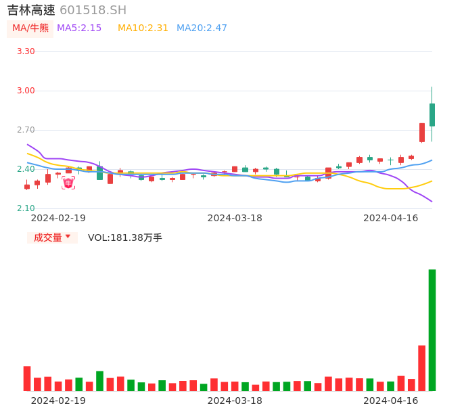464x410 pixels.
Task: Click the 2024-03-18 date label on price chart
Action: [x=235, y=218]
